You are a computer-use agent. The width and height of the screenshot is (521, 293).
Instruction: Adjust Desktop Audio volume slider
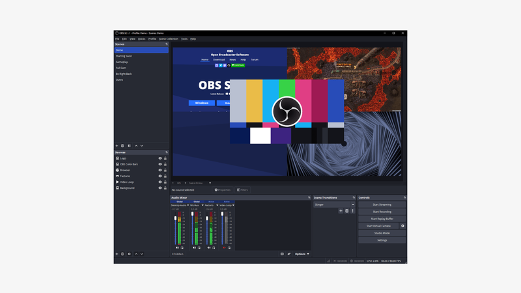175,229
